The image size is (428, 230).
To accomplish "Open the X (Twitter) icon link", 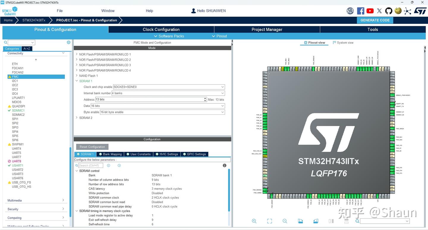I will pos(379,11).
